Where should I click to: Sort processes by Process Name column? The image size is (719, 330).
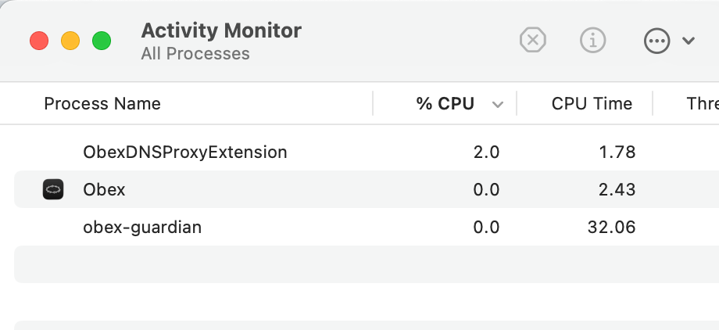pos(102,103)
